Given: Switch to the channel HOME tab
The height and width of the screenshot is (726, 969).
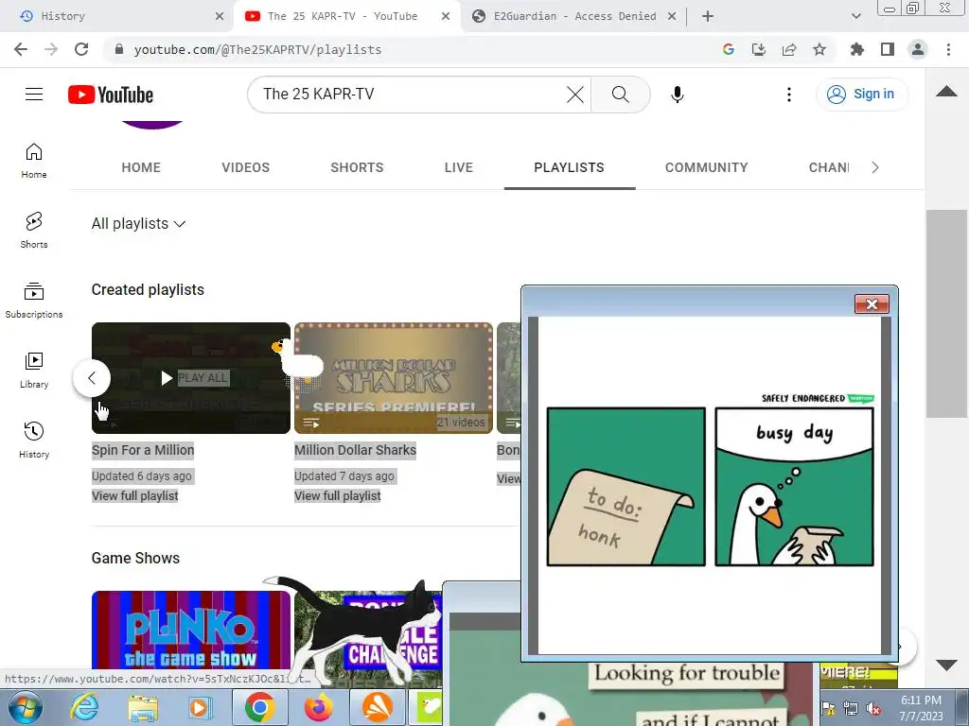Looking at the screenshot, I should click(141, 167).
